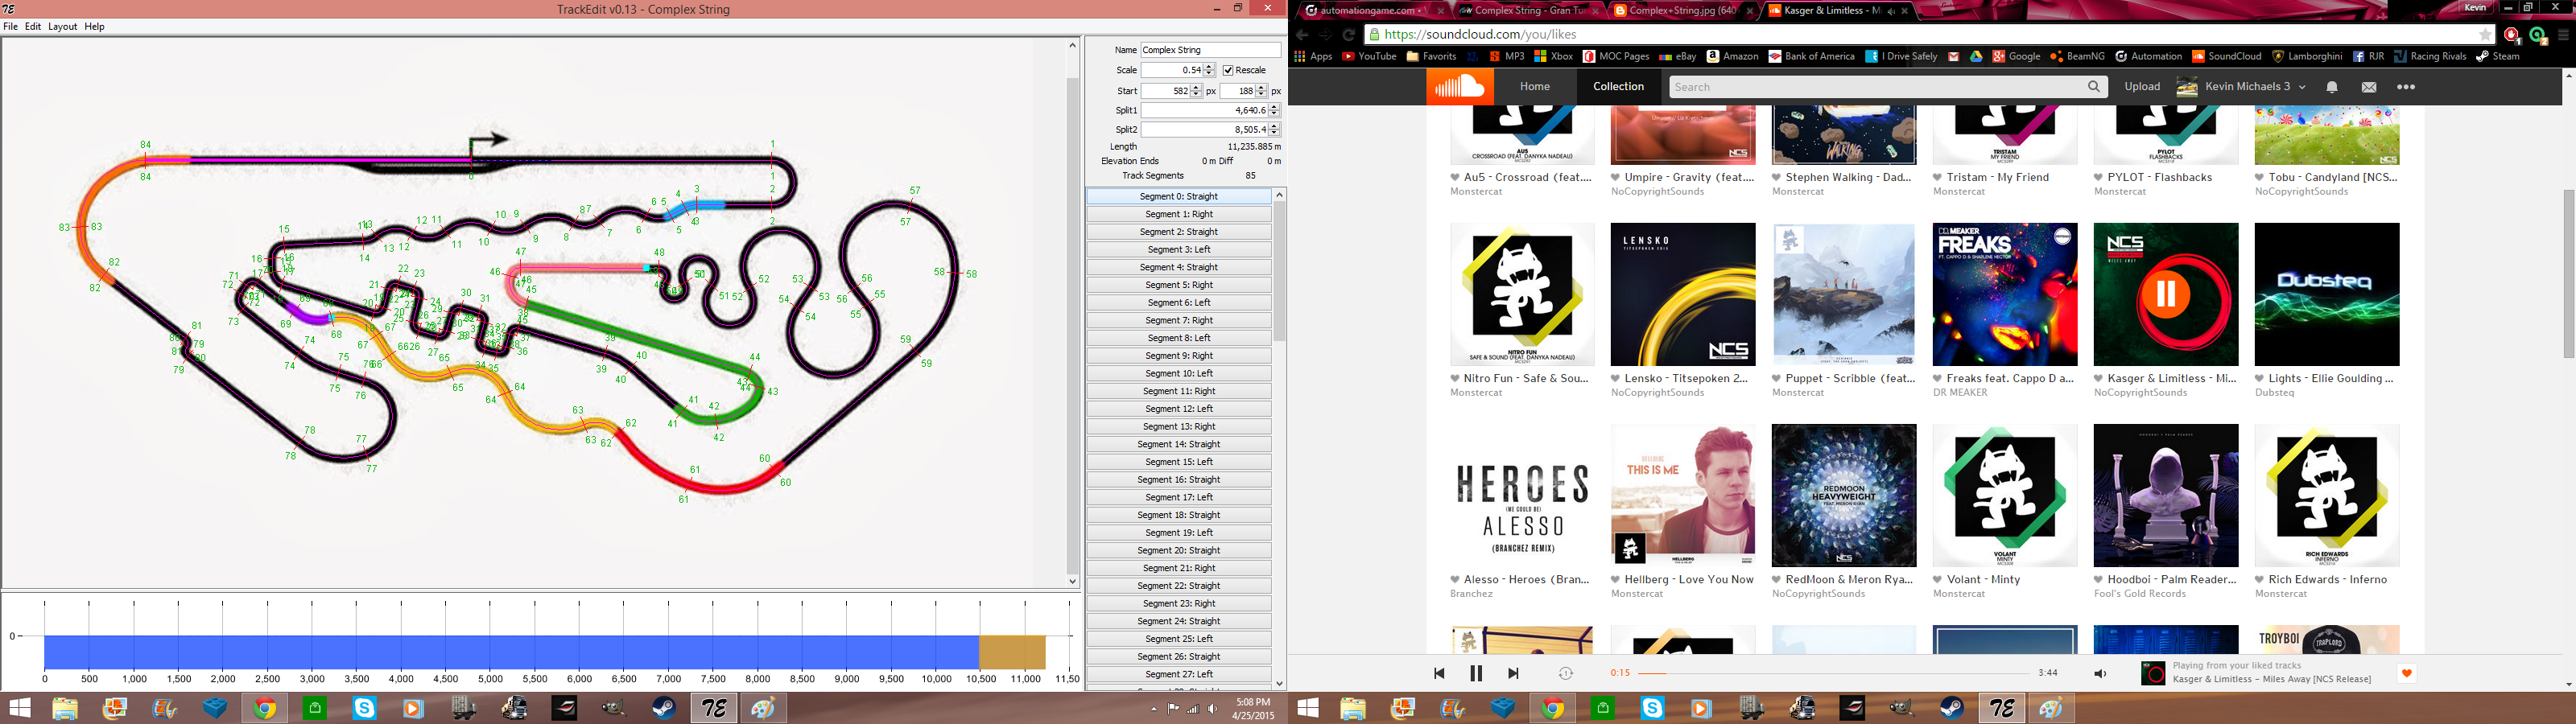Toggle heart beside Rich Edwards - Inferno
The height and width of the screenshot is (724, 2576).
pyautogui.click(x=2260, y=580)
